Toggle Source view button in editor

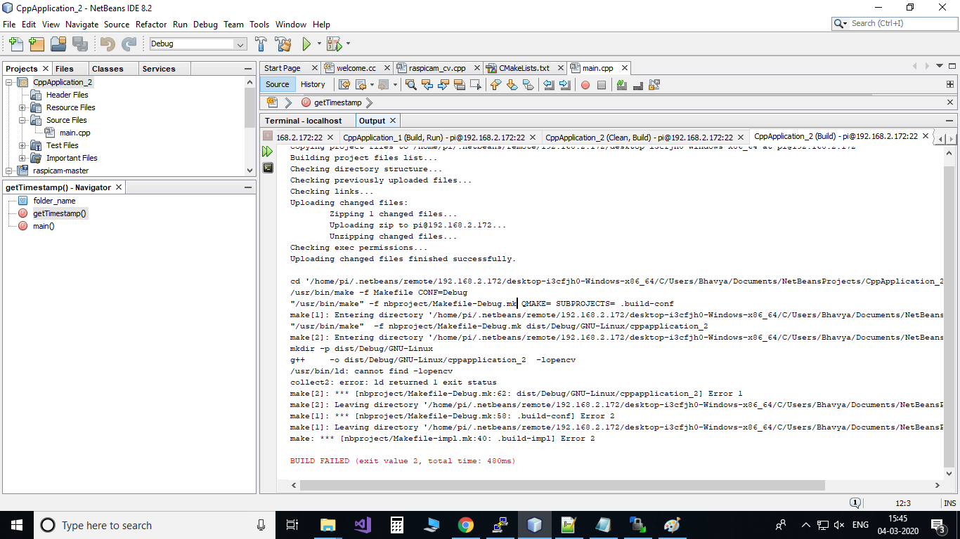[x=277, y=84]
